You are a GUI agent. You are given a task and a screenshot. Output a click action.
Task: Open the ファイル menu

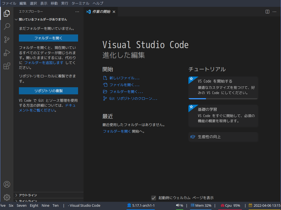pyautogui.click(x=9, y=3)
